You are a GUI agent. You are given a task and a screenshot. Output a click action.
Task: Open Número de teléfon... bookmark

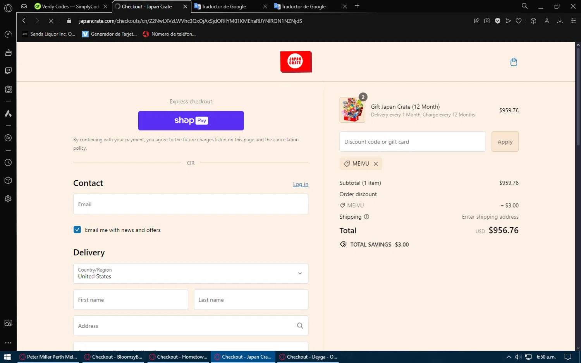click(x=169, y=34)
